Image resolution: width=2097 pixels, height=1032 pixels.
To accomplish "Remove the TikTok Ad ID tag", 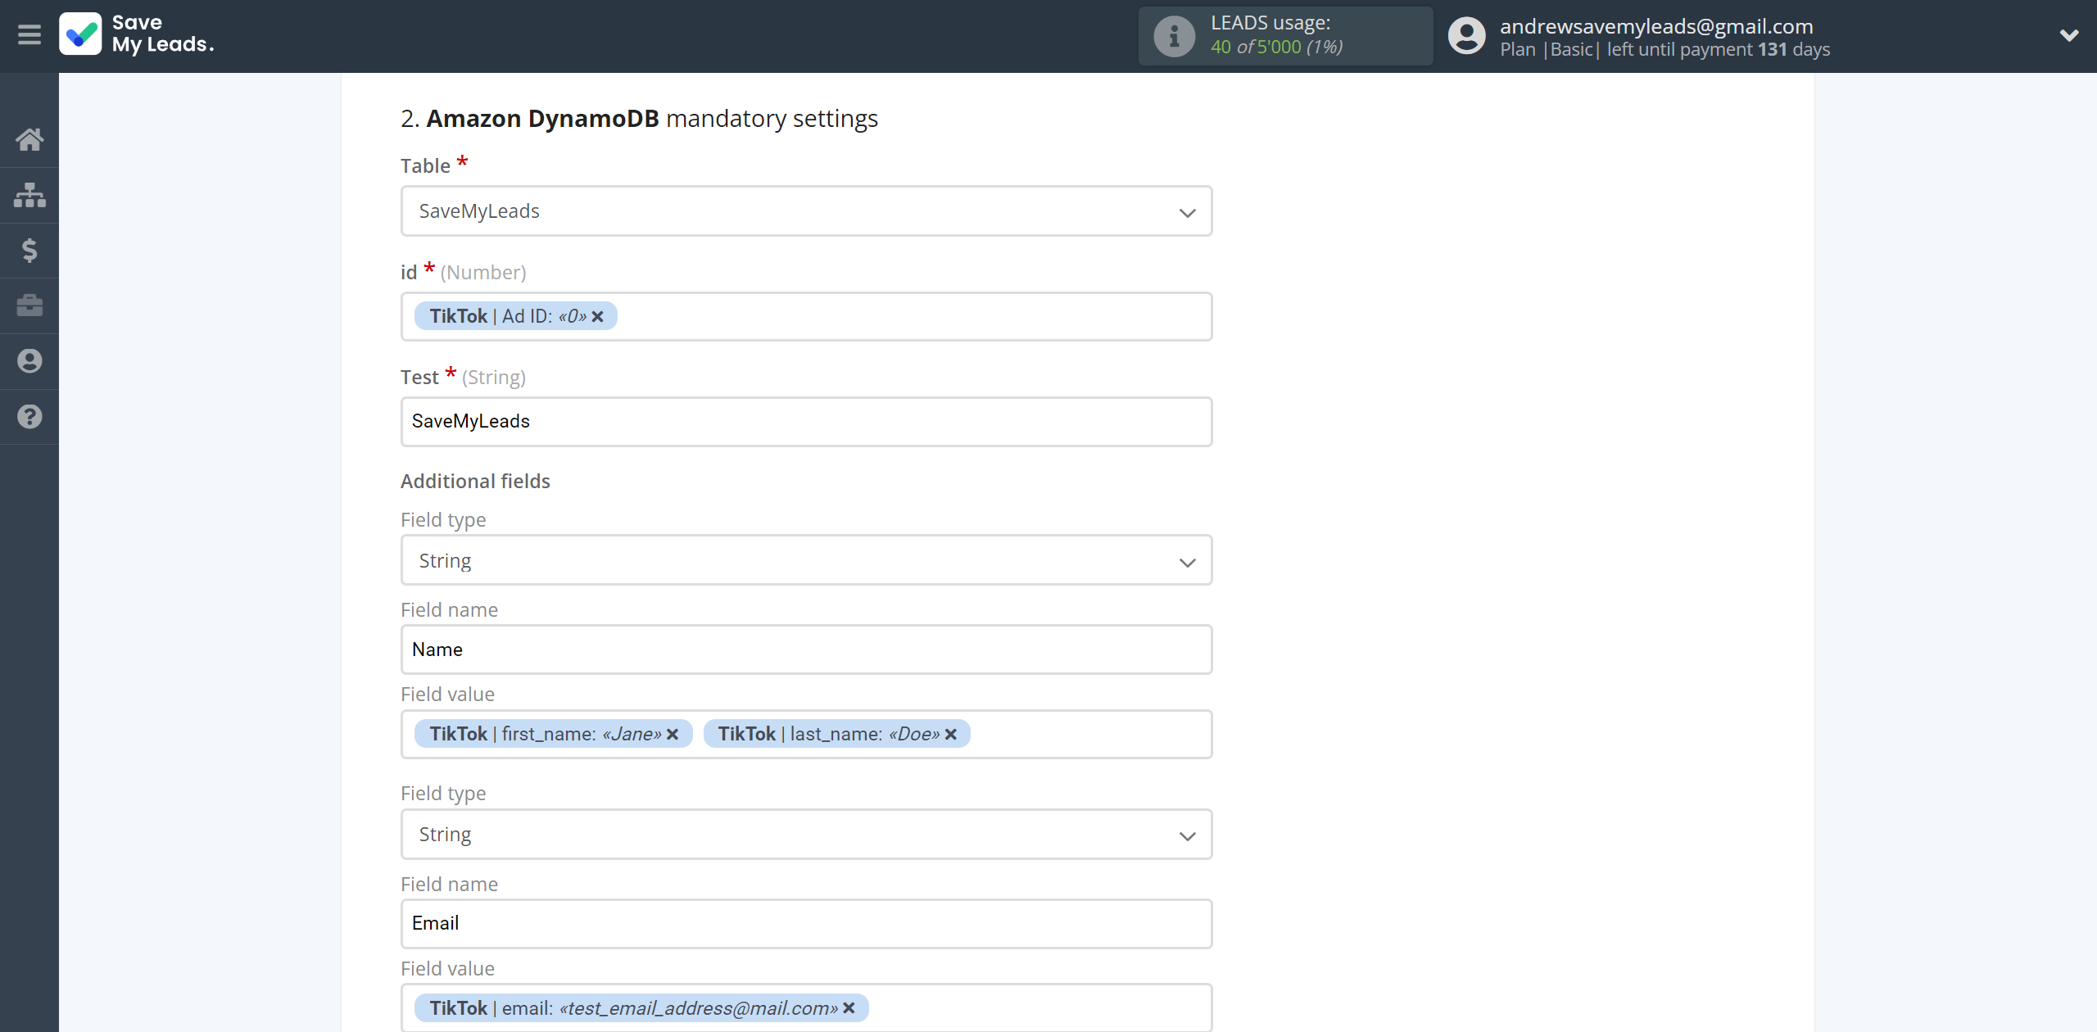I will (x=598, y=316).
